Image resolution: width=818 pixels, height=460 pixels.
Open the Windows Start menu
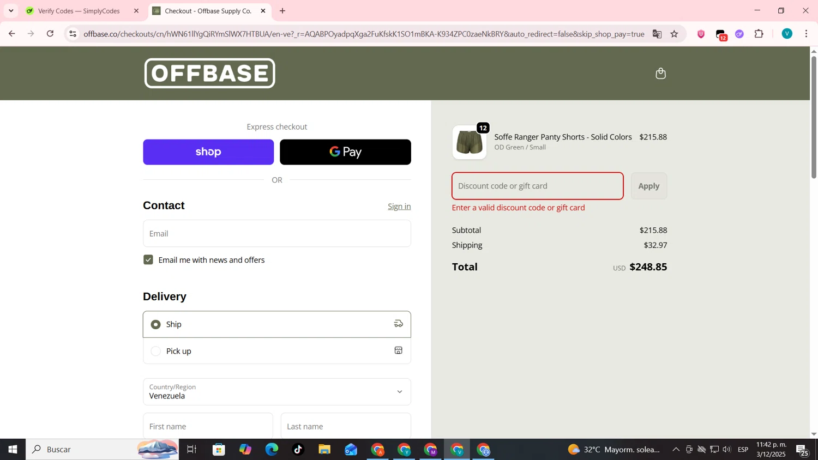click(13, 450)
